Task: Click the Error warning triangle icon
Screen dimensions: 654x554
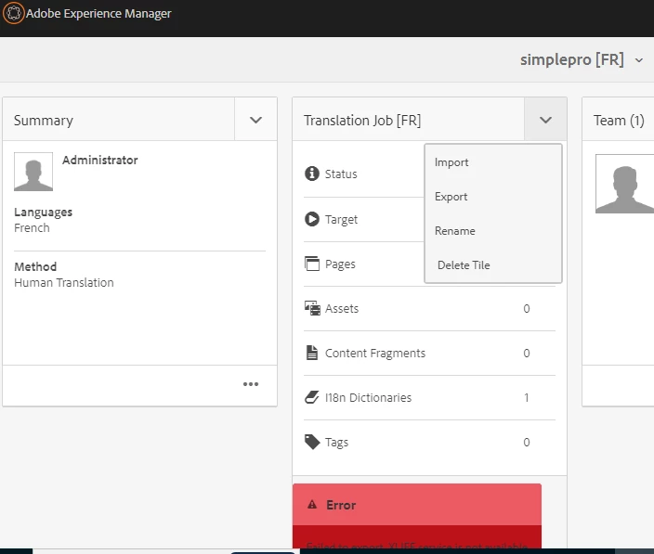Action: pyautogui.click(x=312, y=505)
